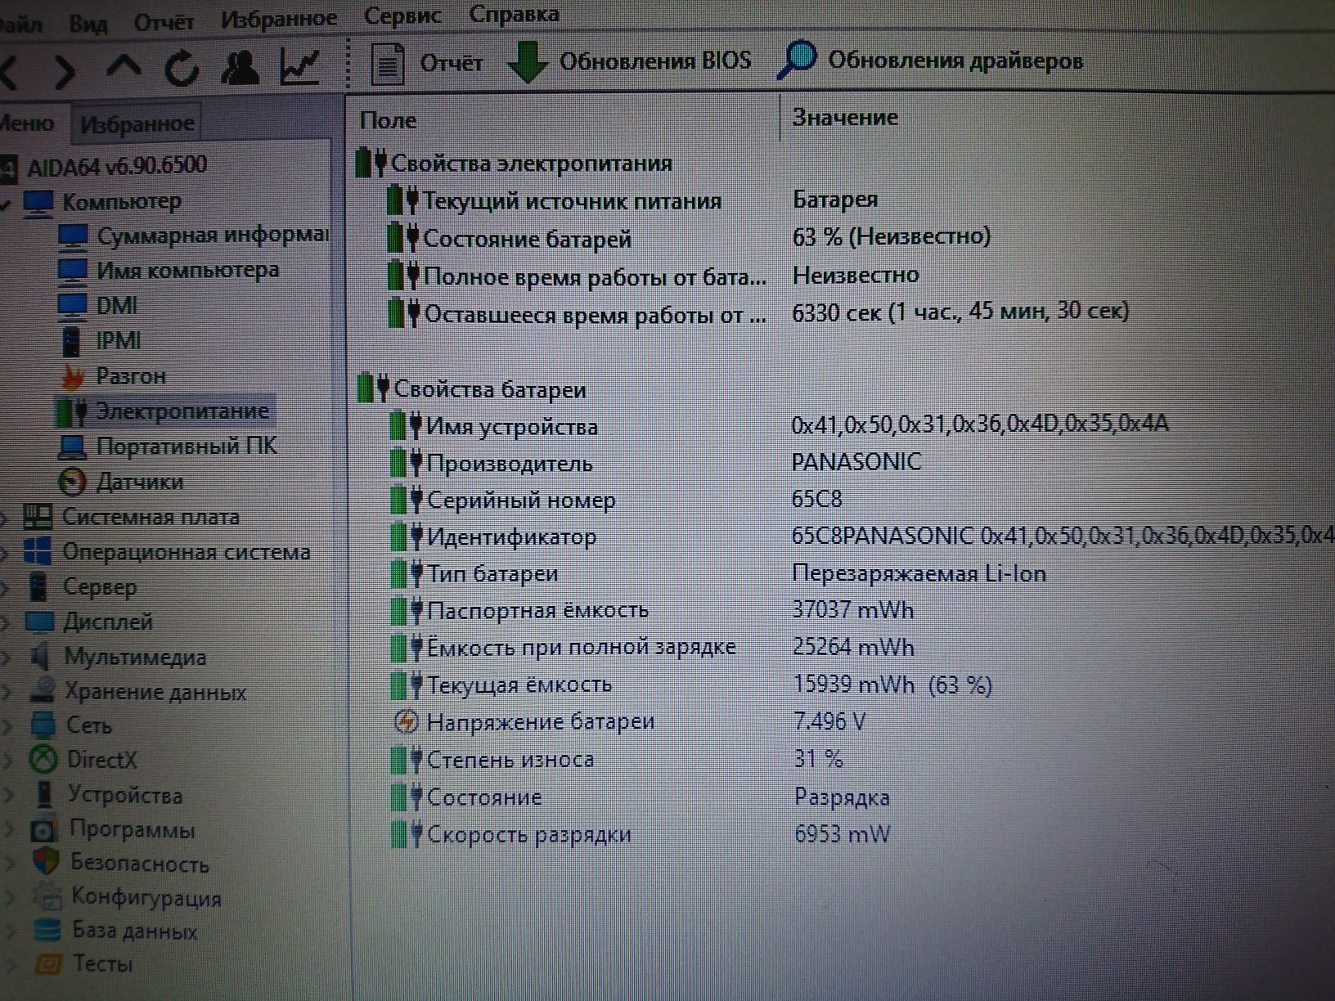Expand the Программы tree node

click(x=9, y=830)
